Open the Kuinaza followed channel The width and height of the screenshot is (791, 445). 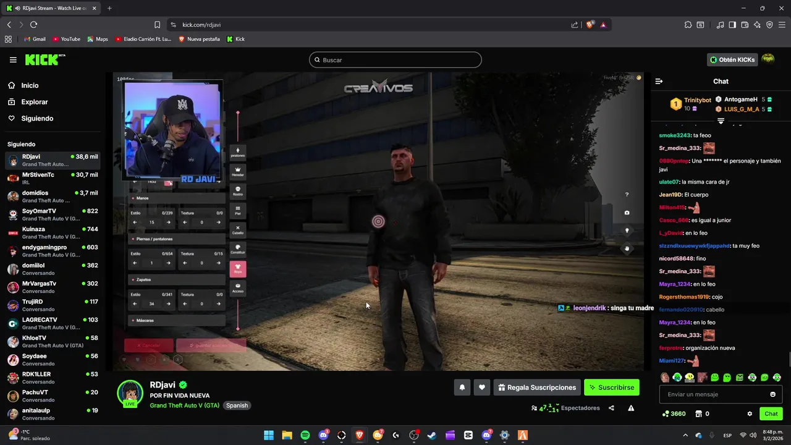53,232
